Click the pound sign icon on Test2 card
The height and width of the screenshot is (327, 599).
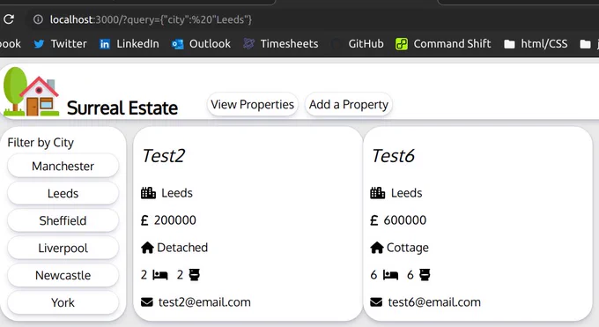tap(144, 220)
